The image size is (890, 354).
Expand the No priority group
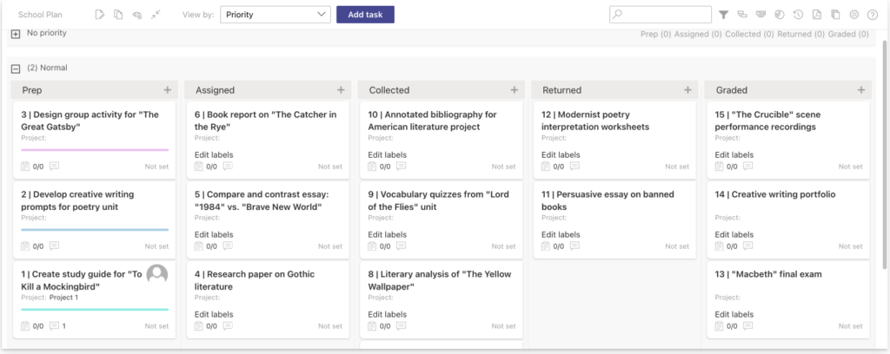pos(16,34)
